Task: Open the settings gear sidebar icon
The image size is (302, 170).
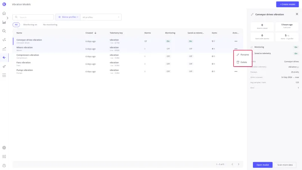Action: [x=4, y=148]
